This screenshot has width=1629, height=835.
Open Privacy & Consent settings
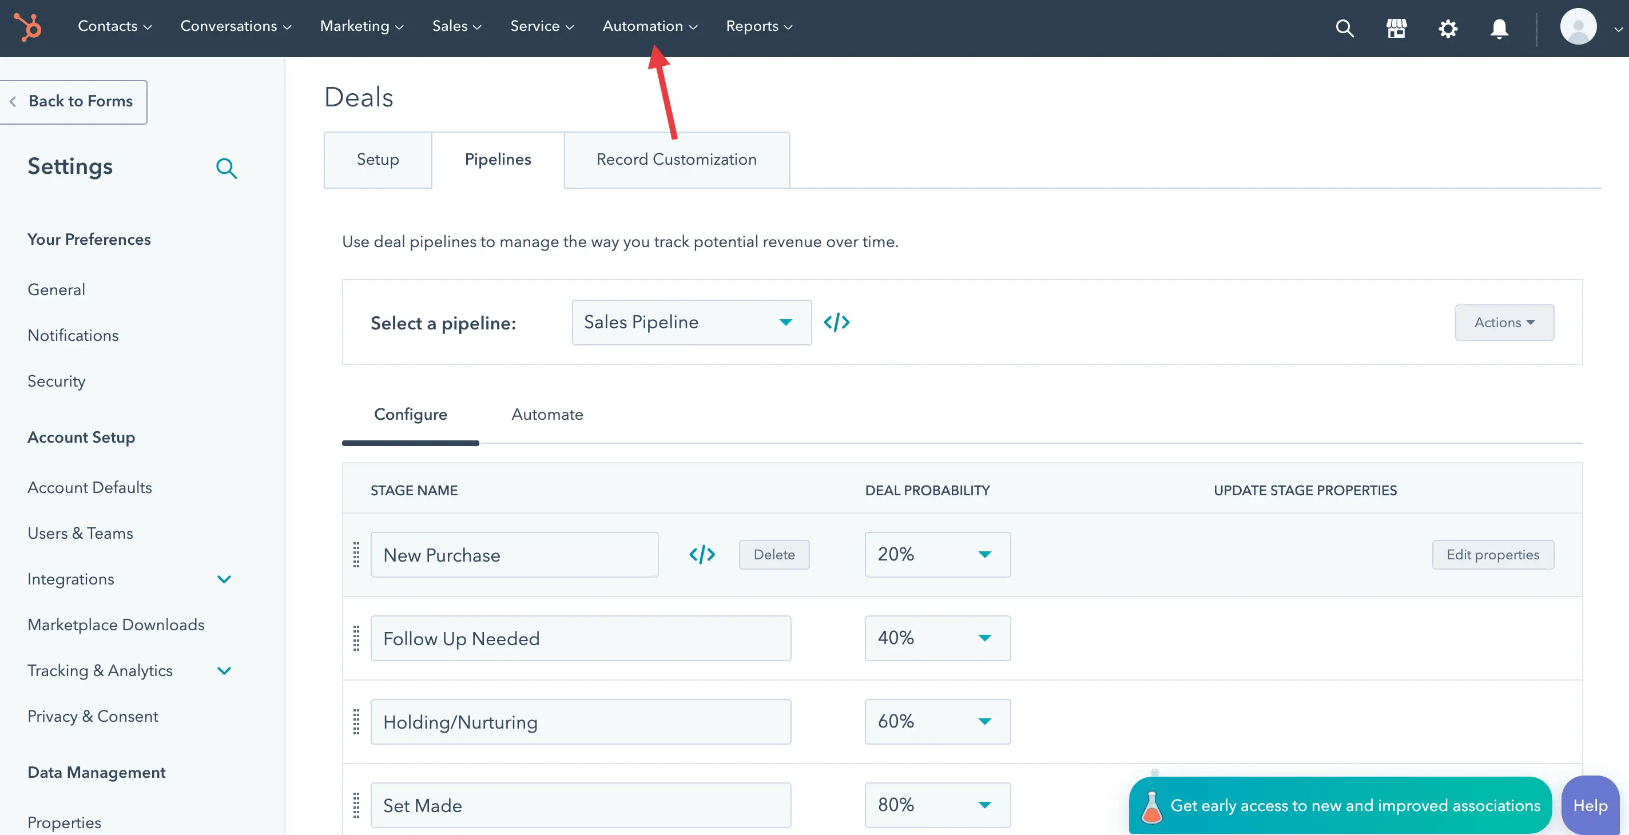point(92,716)
